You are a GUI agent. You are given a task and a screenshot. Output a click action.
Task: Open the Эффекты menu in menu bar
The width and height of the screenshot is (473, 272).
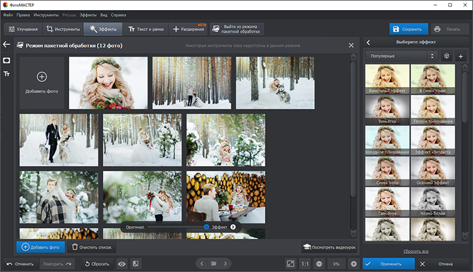click(x=88, y=14)
